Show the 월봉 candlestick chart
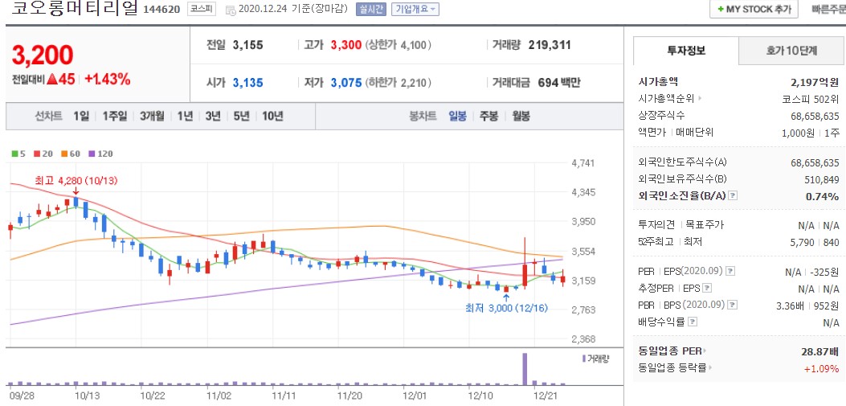 521,116
